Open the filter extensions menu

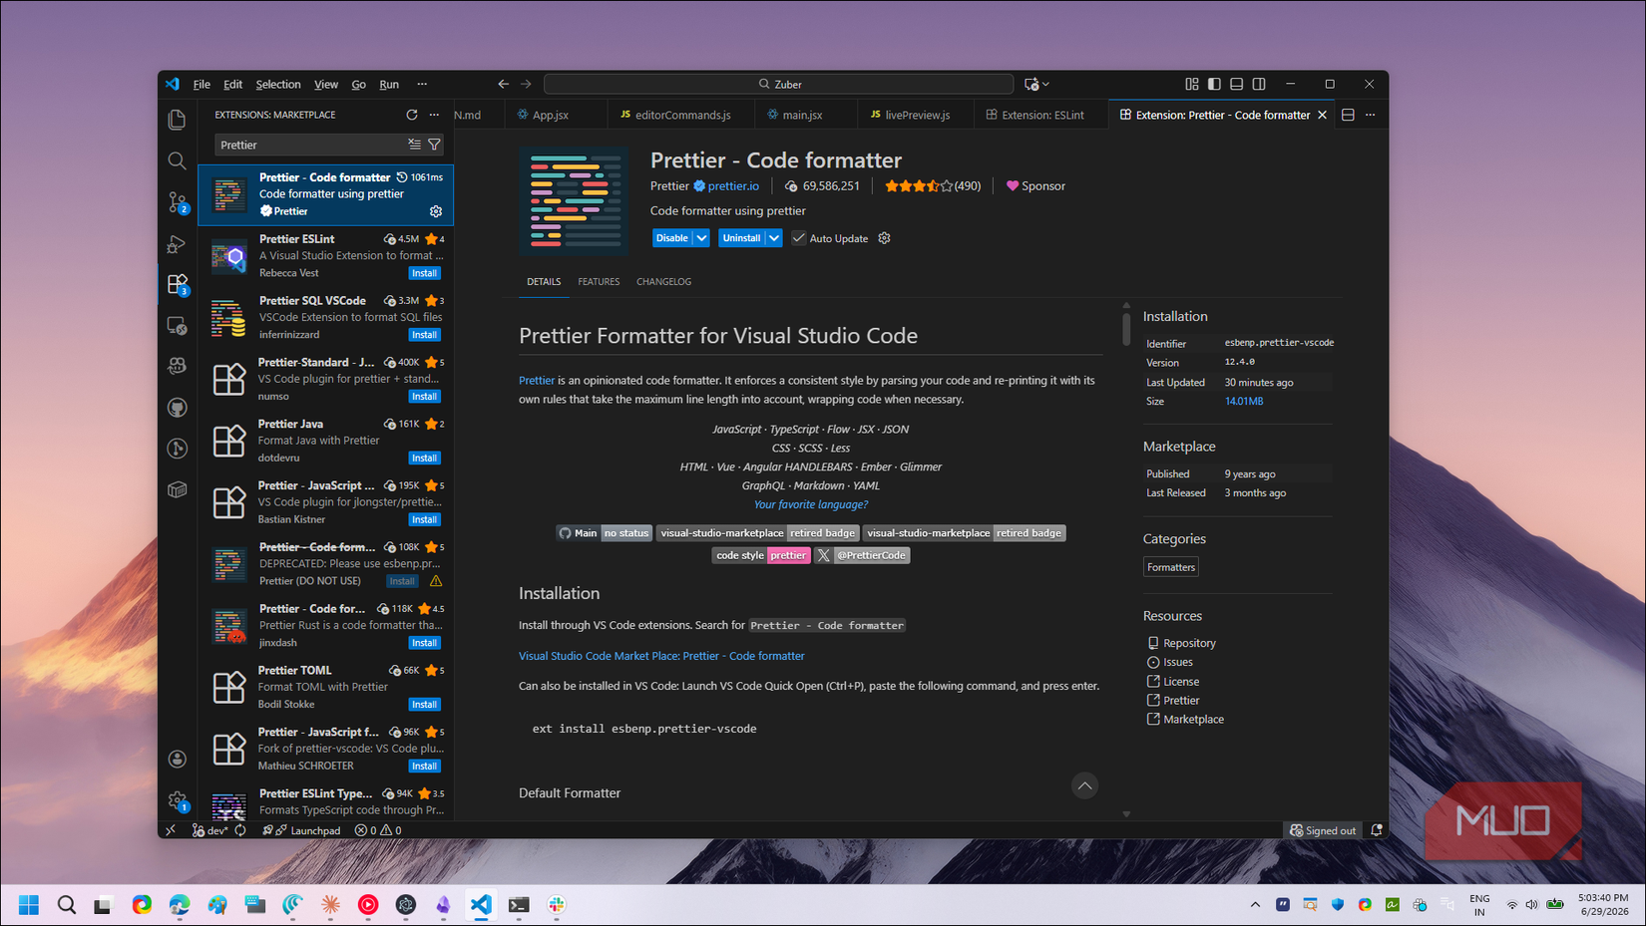[434, 145]
